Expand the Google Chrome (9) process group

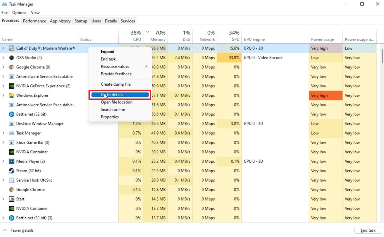pyautogui.click(x=3, y=67)
